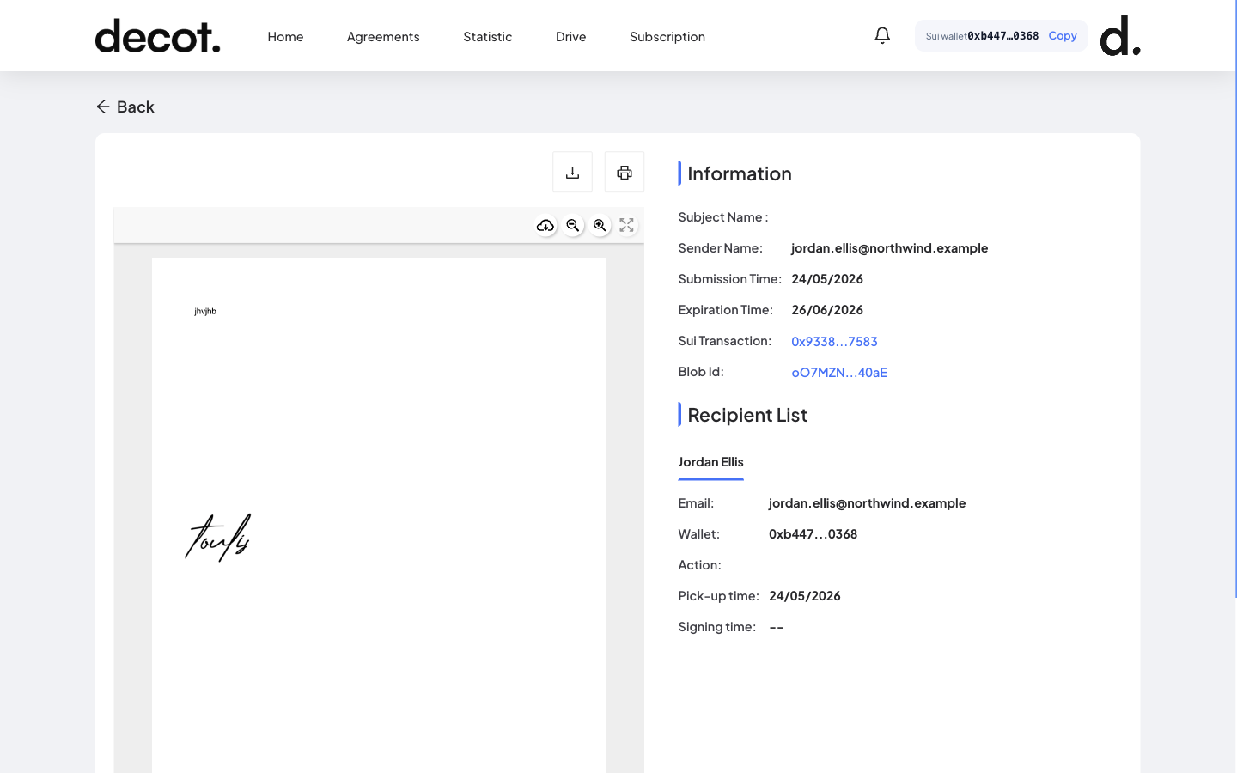Download the document with the download button
Viewport: 1237px width, 773px height.
coord(572,172)
